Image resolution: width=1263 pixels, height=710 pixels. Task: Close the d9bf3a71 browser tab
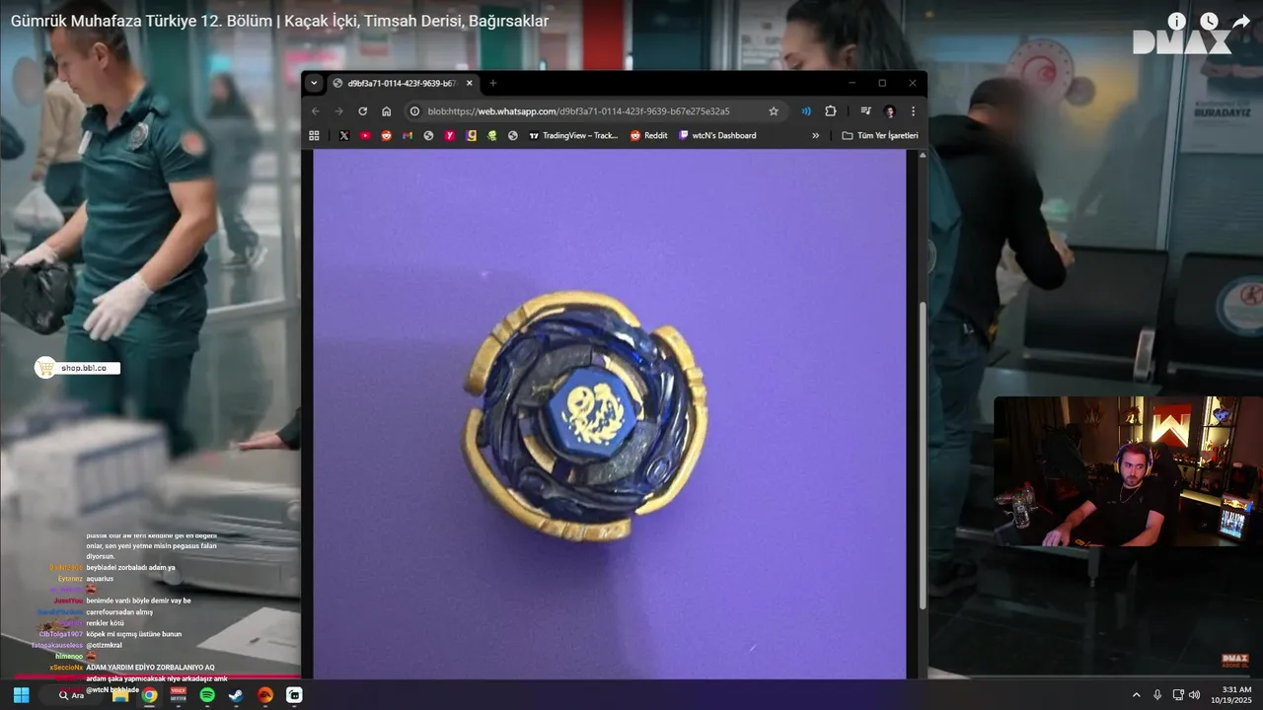pos(470,83)
